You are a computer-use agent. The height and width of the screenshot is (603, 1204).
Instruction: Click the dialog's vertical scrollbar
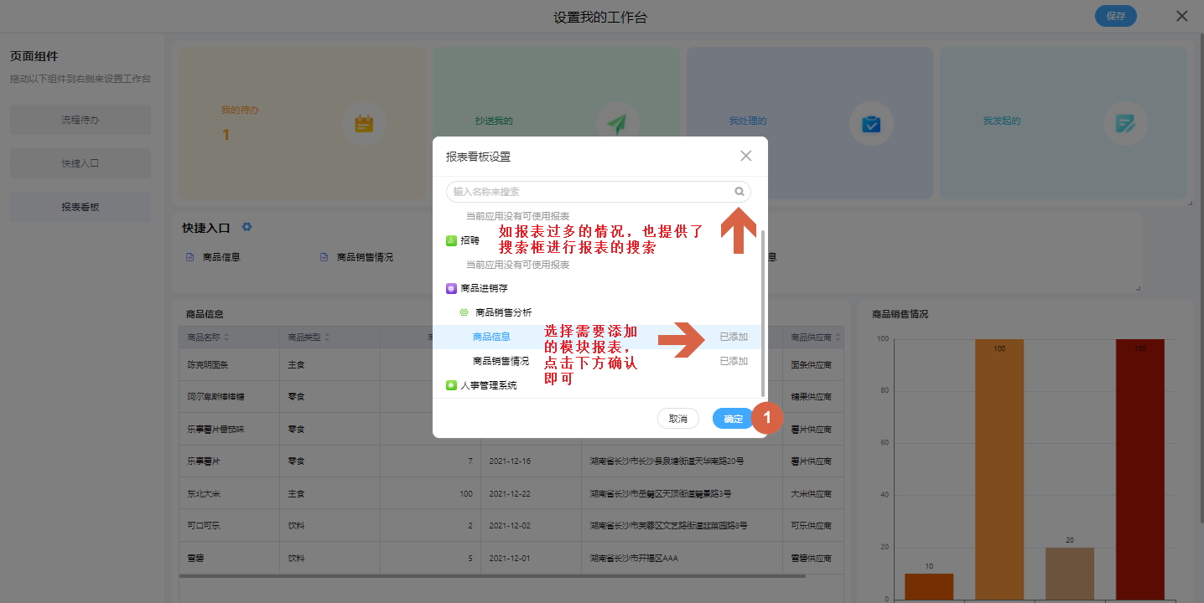pyautogui.click(x=761, y=310)
